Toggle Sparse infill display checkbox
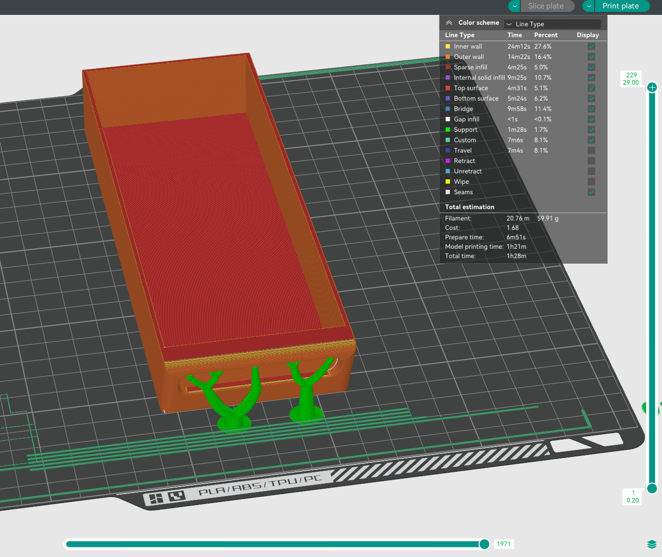 point(591,67)
